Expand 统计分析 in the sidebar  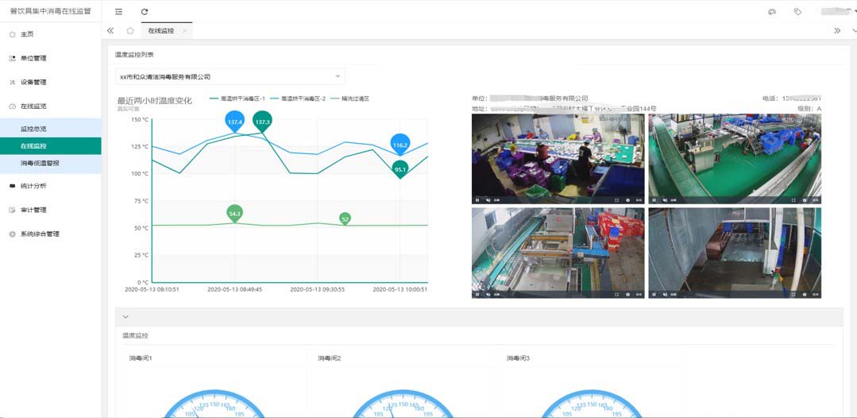pos(50,185)
